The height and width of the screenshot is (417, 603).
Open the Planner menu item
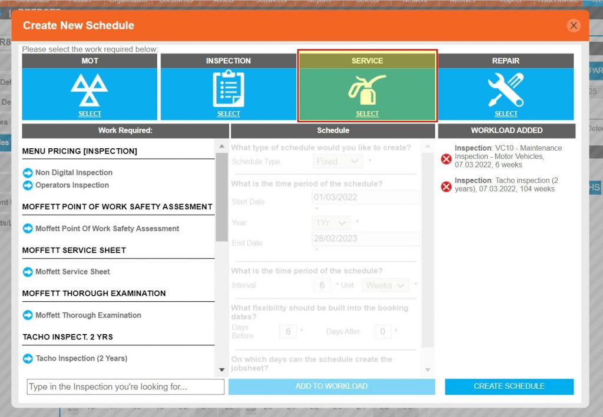81,2
